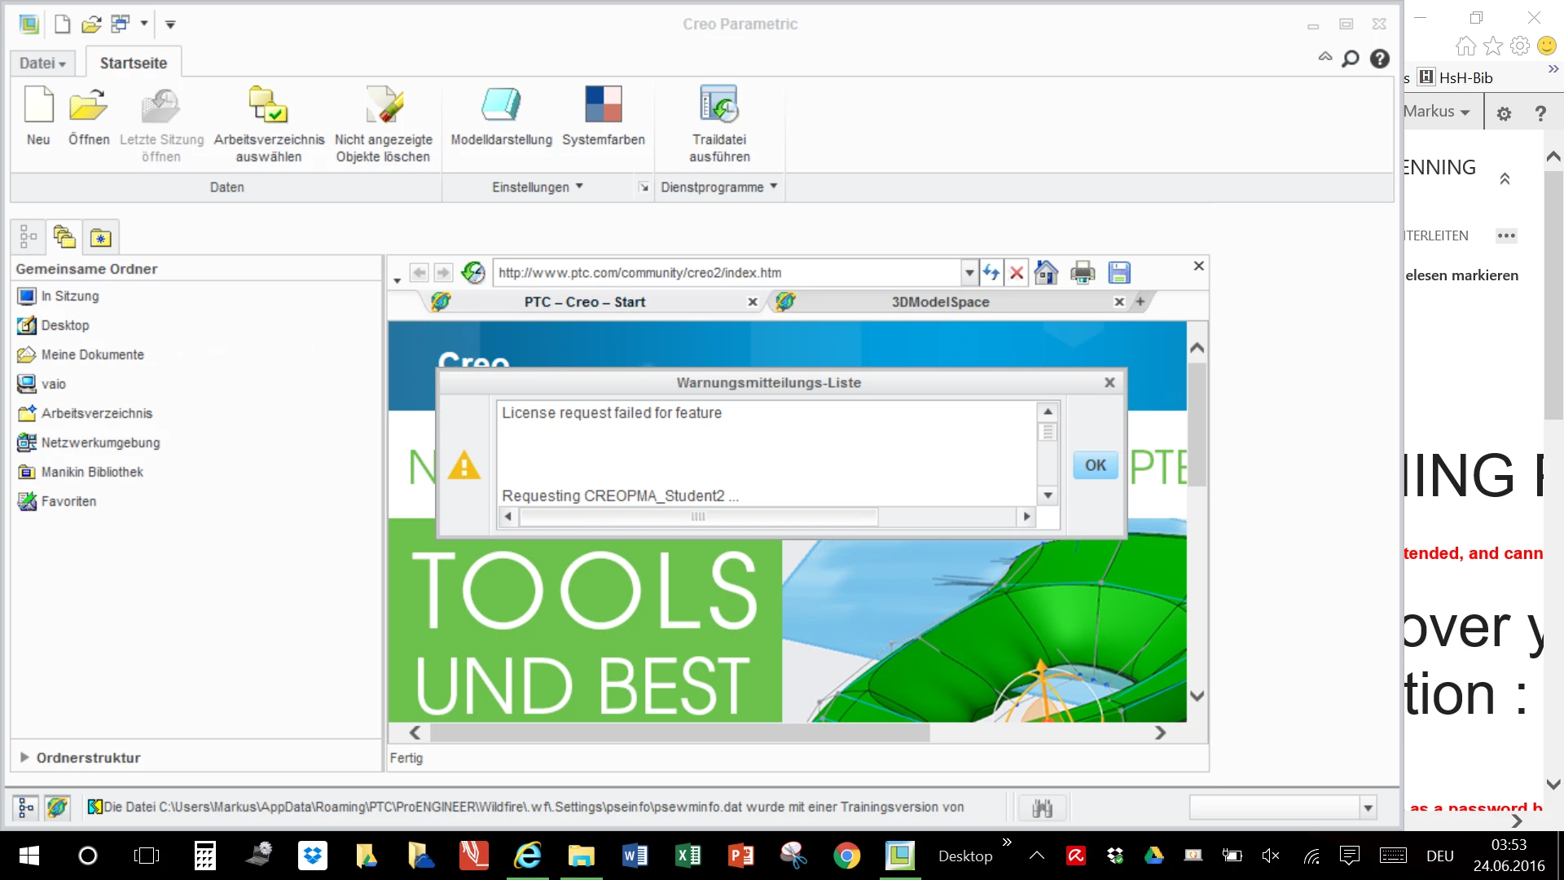Open a file with Öffnen icon
This screenshot has width=1564, height=880.
click(x=88, y=106)
